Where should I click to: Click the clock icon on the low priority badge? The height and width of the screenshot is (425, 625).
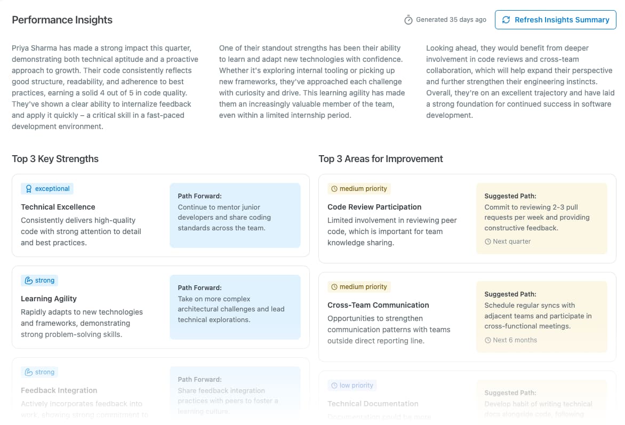[x=334, y=385]
